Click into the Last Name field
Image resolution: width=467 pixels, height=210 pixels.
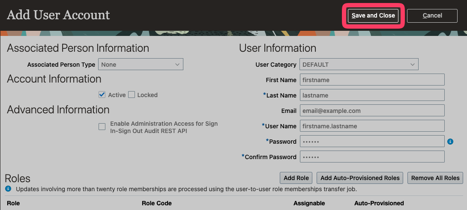(x=372, y=95)
